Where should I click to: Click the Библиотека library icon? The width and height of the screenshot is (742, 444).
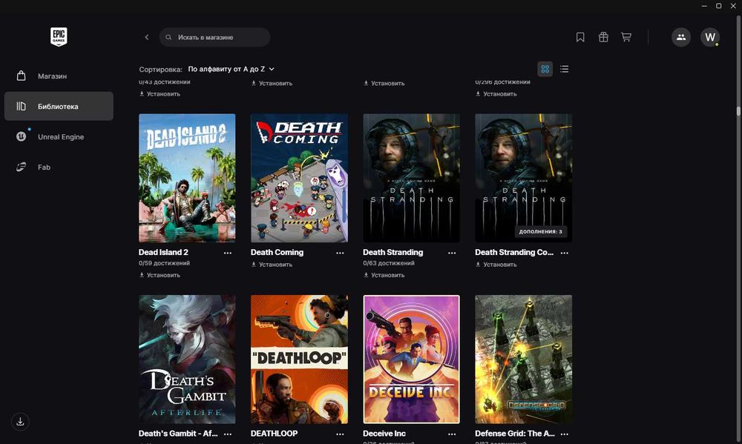tap(22, 106)
